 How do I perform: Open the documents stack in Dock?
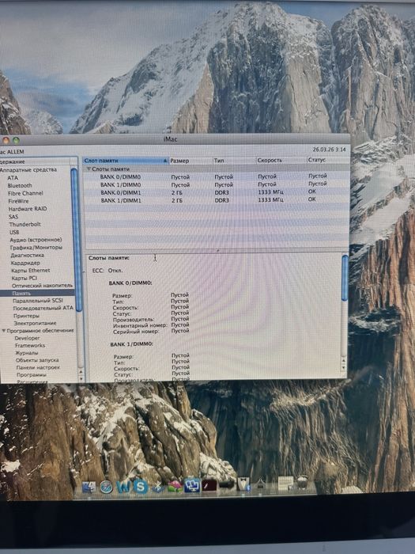click(285, 483)
